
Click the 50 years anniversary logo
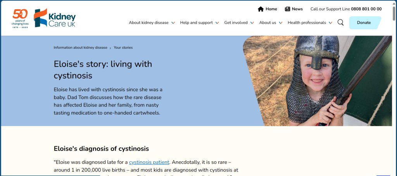tap(20, 18)
